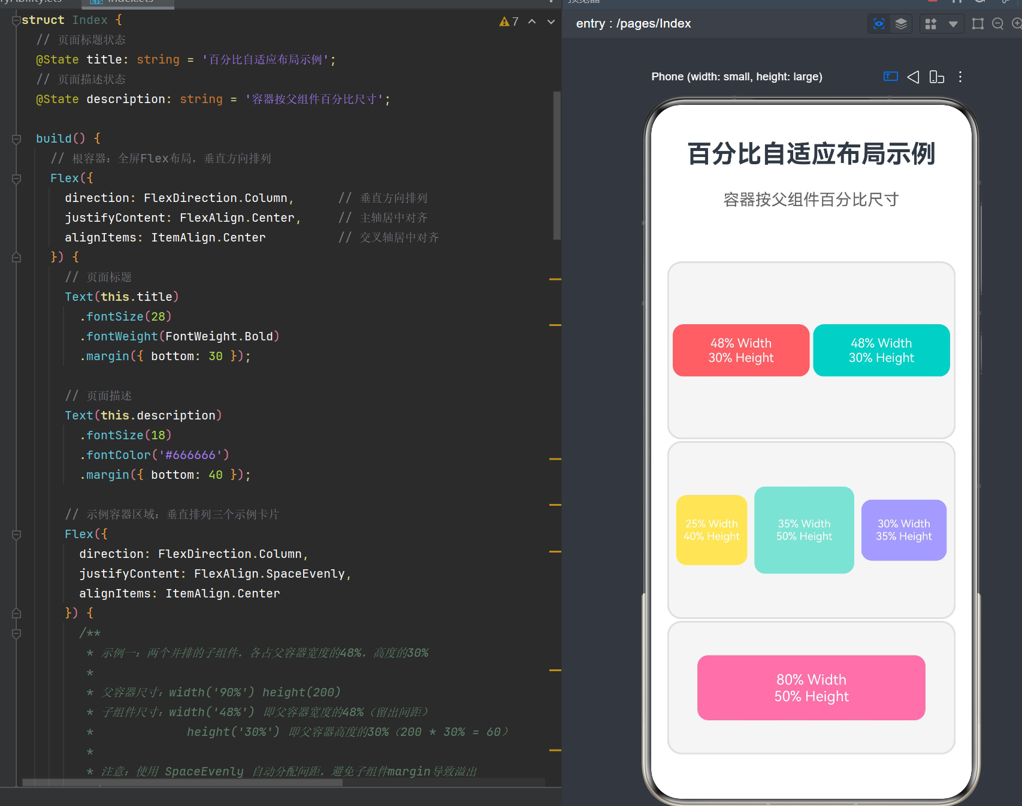Click 'justifyContent: FlexAlign.SpaceEvenly,' line
1022x806 pixels.
[215, 574]
